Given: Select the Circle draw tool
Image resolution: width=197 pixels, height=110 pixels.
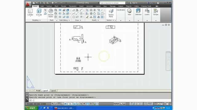Looking at the screenshot, I should [81, 13].
